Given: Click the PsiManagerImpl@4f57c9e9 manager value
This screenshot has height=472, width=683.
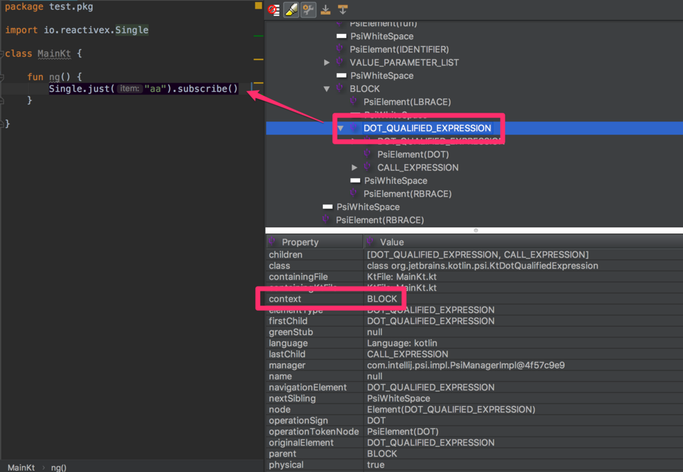Looking at the screenshot, I should pos(466,365).
